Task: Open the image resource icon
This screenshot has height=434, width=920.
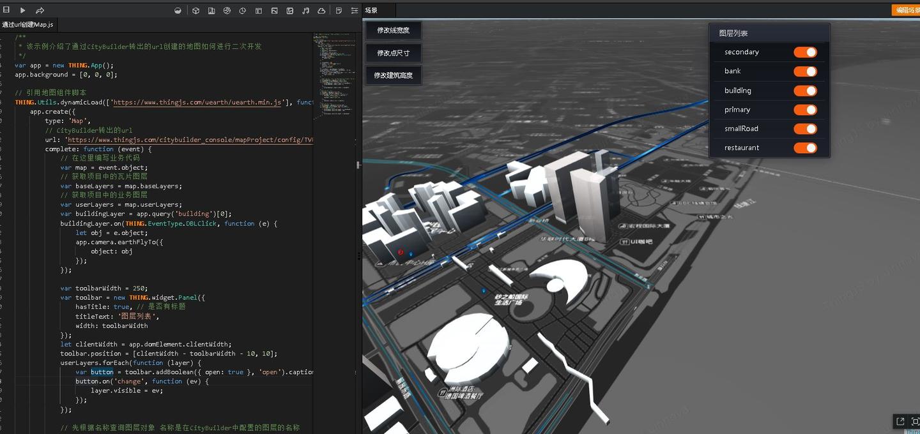Action: point(275,10)
